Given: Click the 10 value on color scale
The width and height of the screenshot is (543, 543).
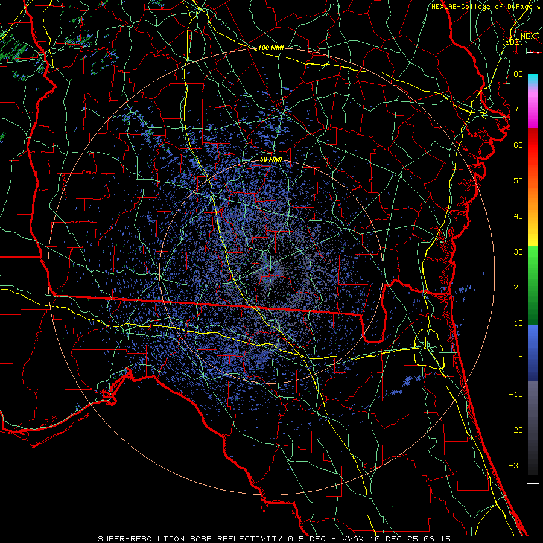Looking at the screenshot, I should pos(518,323).
